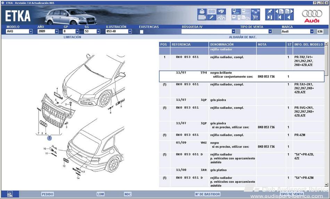Click part number 12 rear Audi rings label
The height and width of the screenshot is (199, 330).
pyautogui.click(x=64, y=166)
